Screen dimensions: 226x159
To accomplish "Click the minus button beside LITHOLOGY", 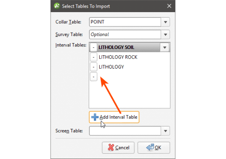I will click(94, 67).
